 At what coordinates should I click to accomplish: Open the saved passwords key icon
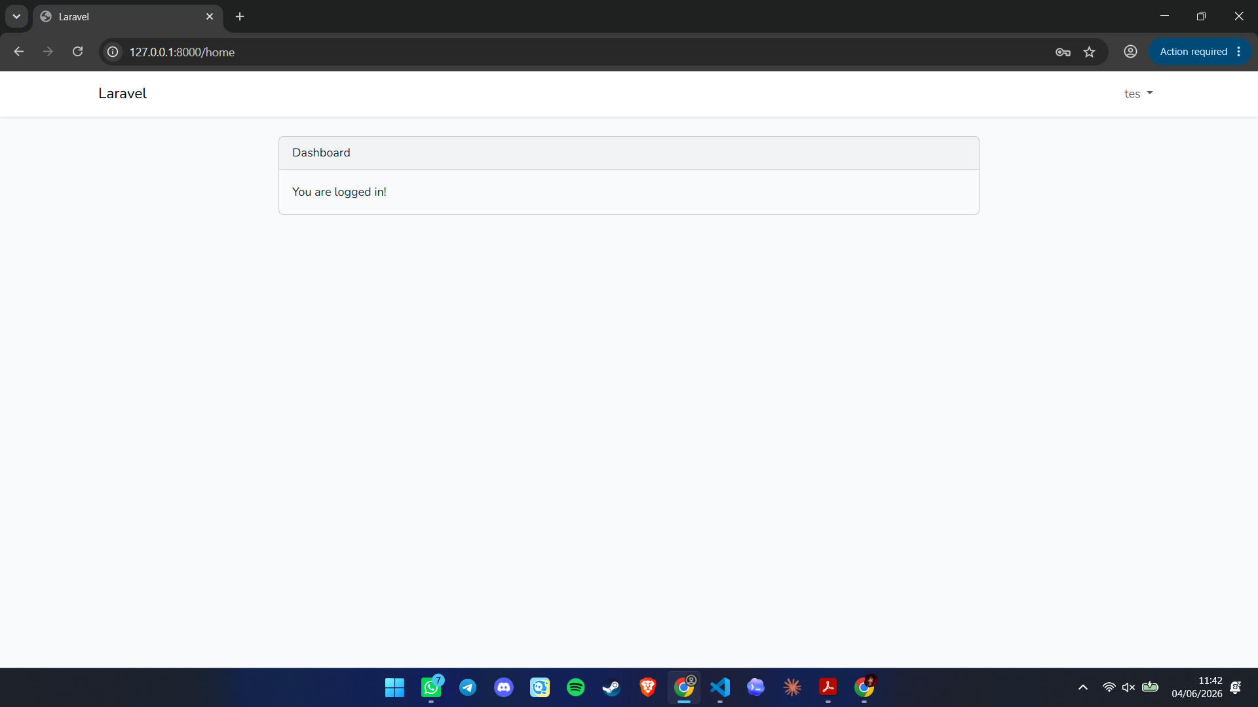1063,52
